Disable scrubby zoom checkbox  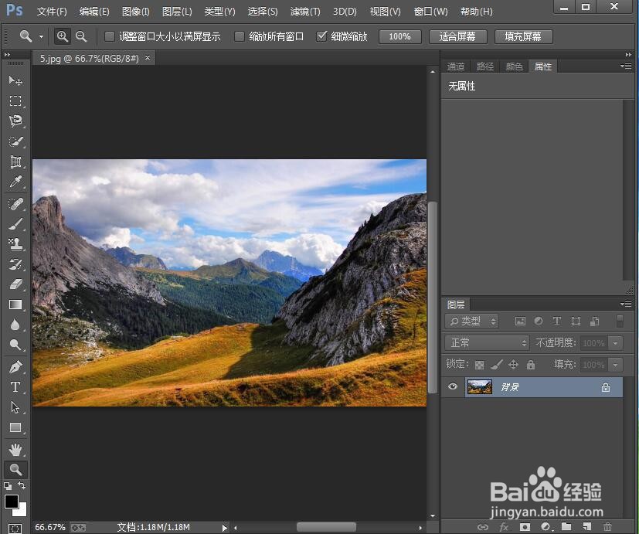(x=321, y=36)
